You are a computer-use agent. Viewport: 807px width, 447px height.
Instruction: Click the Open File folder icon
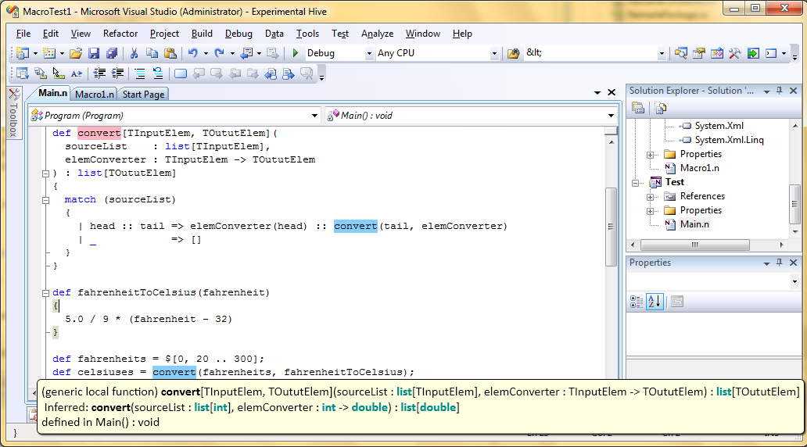pyautogui.click(x=76, y=53)
